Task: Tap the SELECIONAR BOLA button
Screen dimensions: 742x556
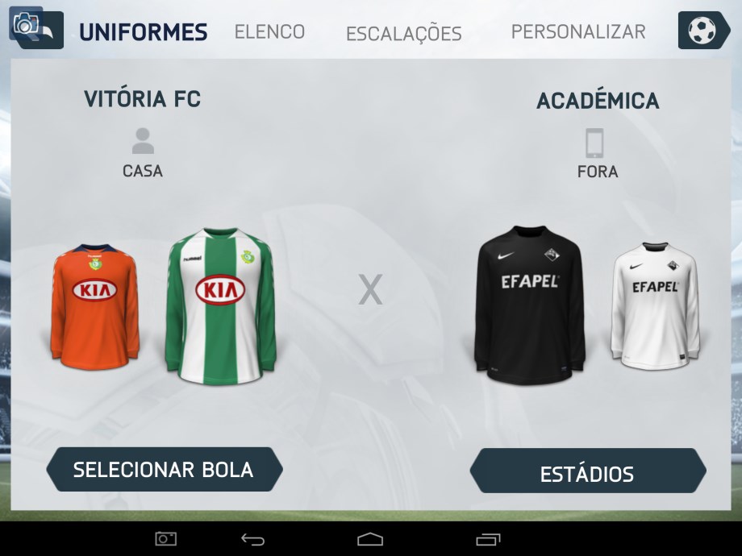Action: (x=165, y=470)
